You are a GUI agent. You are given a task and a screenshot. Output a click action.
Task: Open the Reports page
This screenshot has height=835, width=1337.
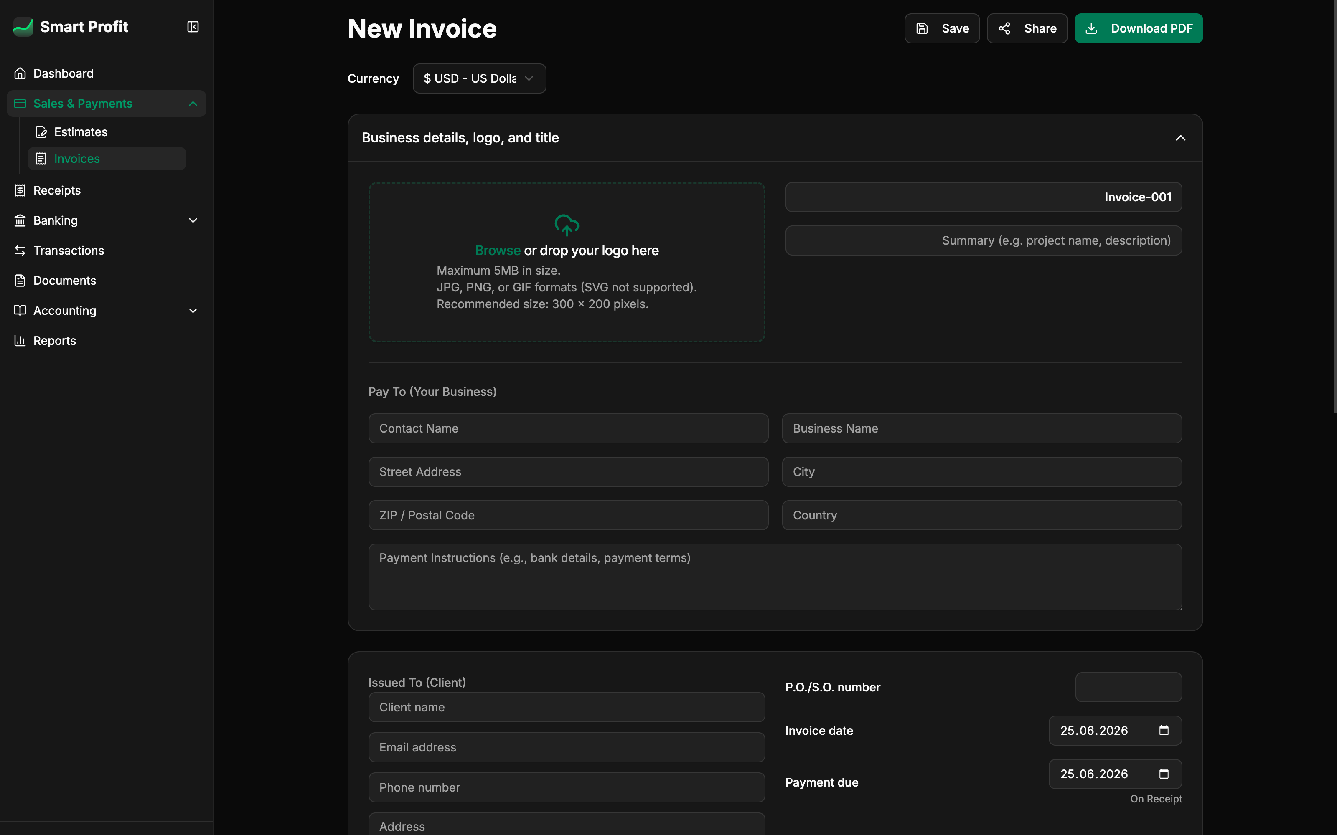106,341
